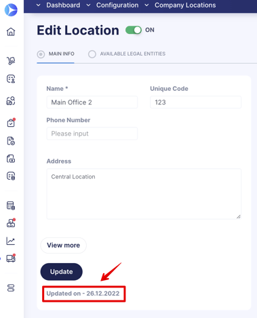The height and width of the screenshot is (318, 257).
Task: Focus the Phone Number input field
Action: point(92,134)
